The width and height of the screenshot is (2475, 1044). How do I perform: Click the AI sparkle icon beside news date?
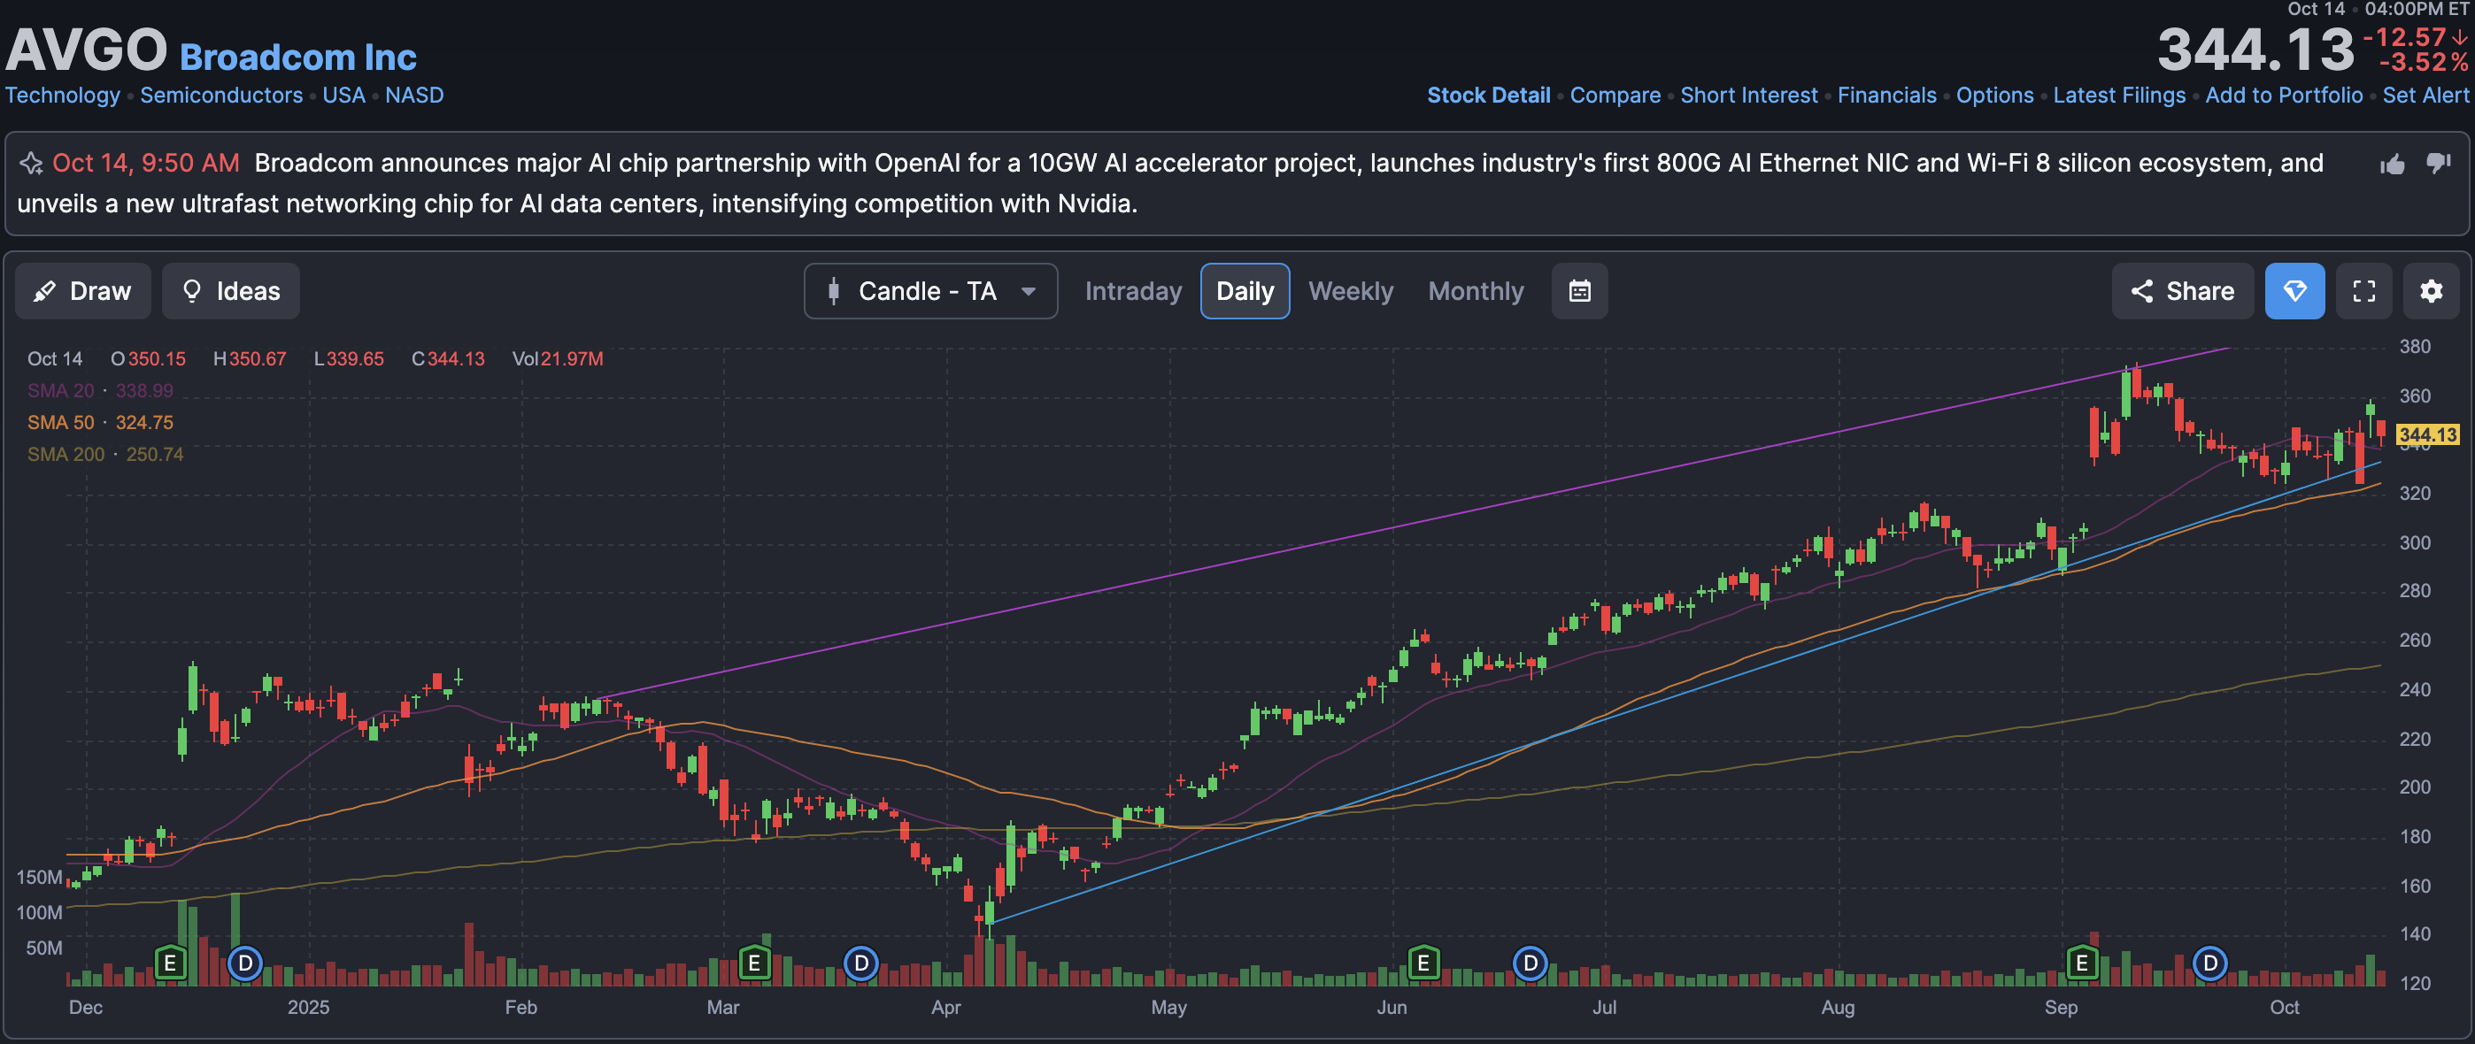pos(31,164)
